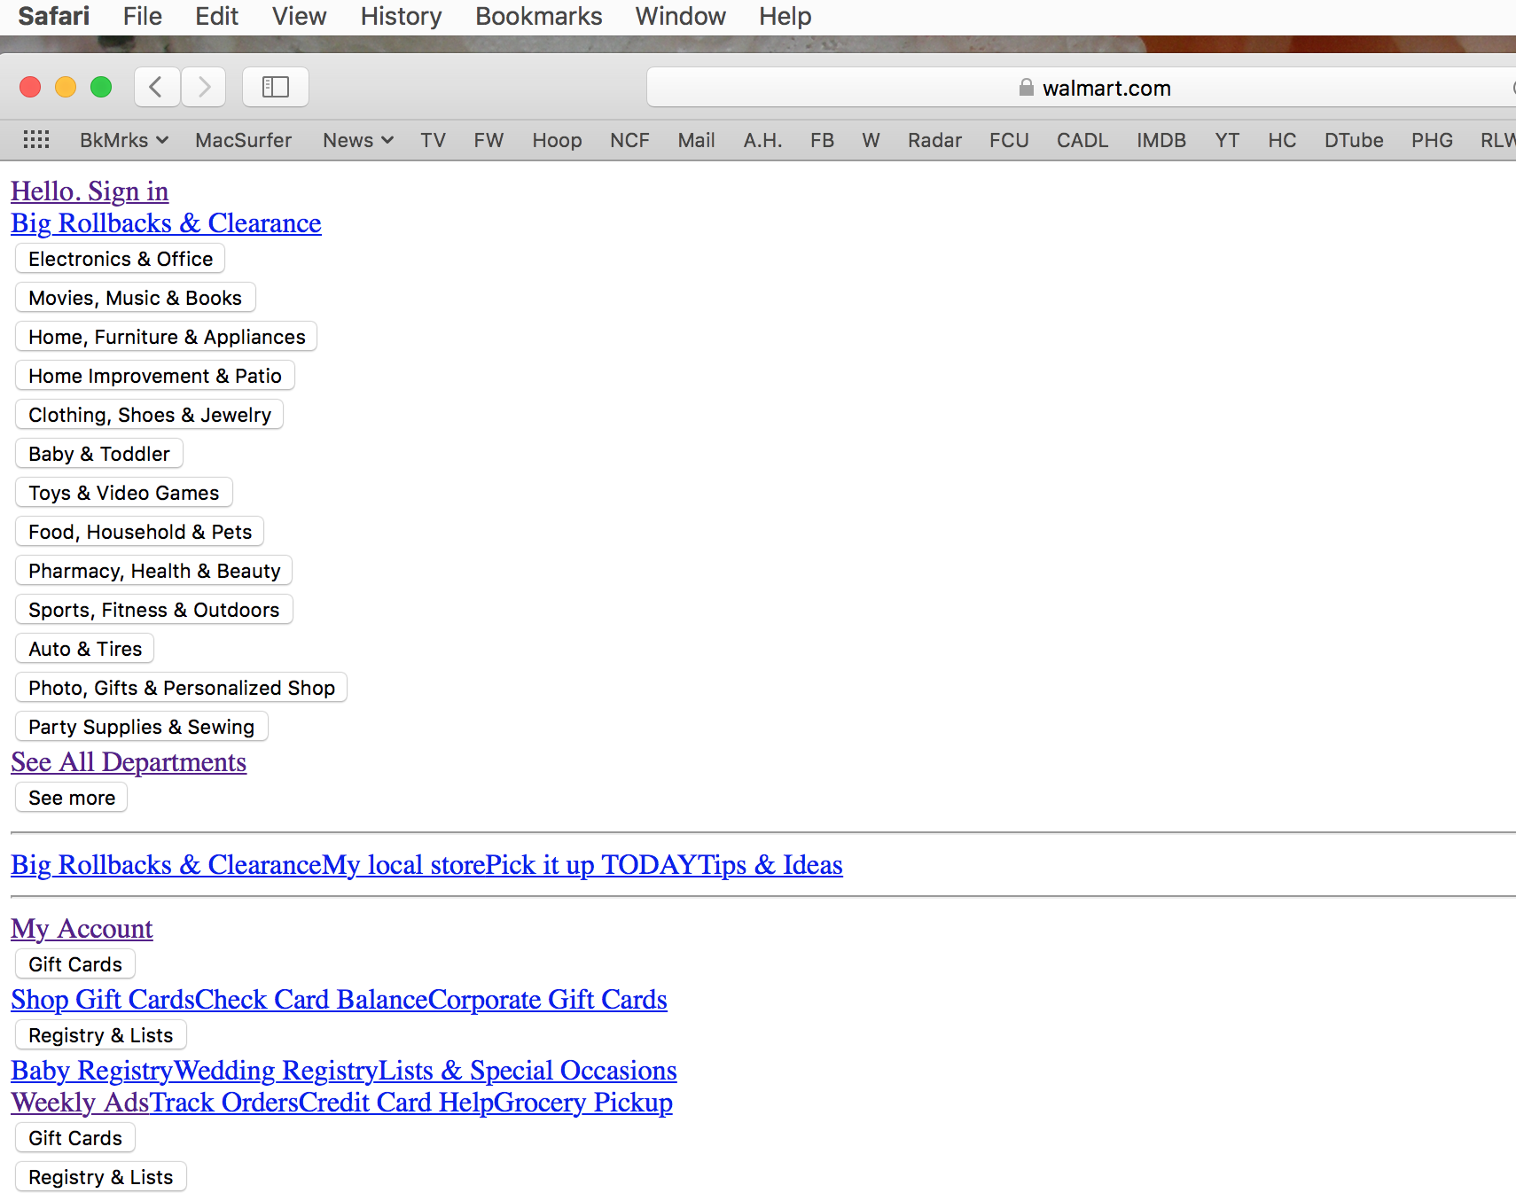Follow the Shop Gift Cards link
1516x1193 pixels.
[103, 1000]
